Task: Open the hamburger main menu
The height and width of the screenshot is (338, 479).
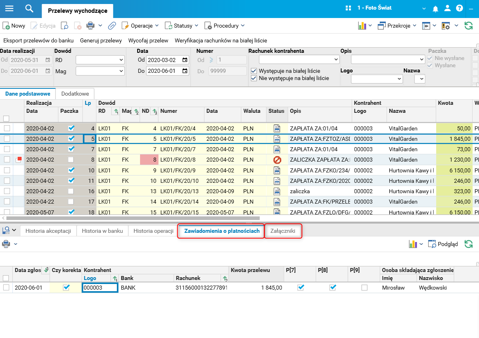Action: (9, 8)
